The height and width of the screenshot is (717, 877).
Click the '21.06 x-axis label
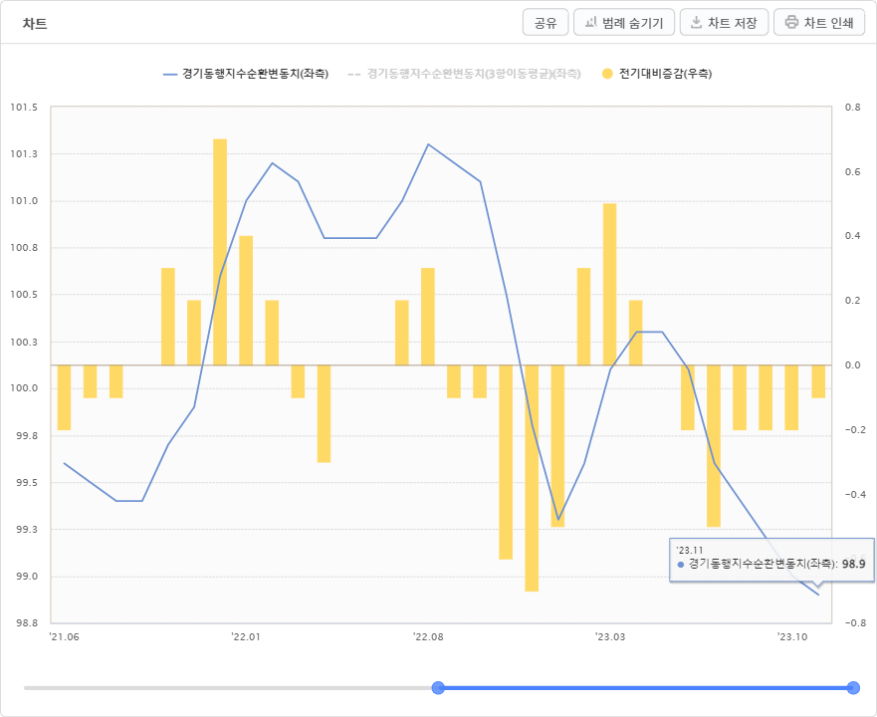tap(64, 637)
